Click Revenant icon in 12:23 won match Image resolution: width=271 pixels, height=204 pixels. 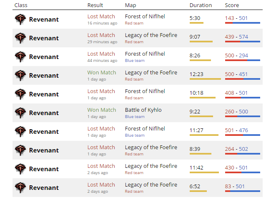[x=20, y=76]
